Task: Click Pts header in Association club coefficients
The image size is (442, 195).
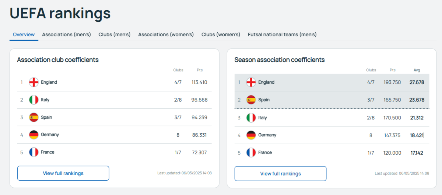Action: coord(199,70)
